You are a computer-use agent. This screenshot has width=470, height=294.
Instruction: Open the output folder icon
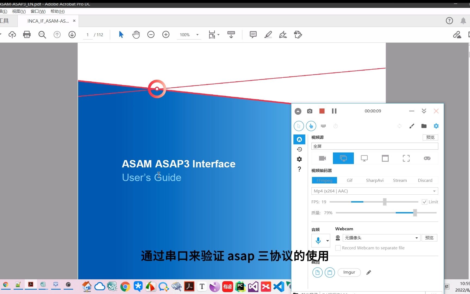(423, 126)
